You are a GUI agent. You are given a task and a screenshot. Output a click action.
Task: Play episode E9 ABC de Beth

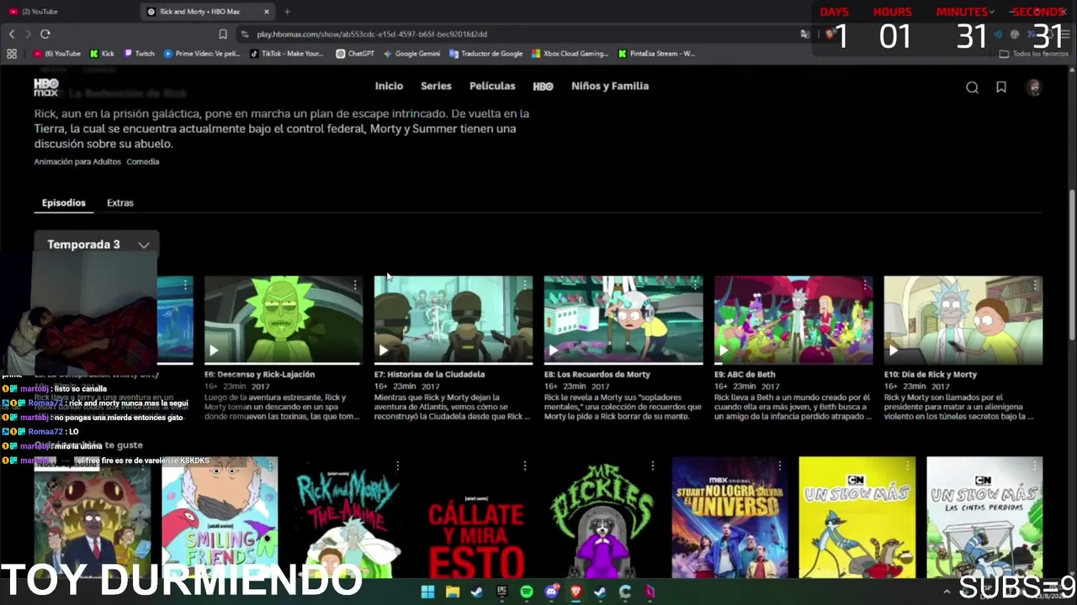(x=724, y=350)
